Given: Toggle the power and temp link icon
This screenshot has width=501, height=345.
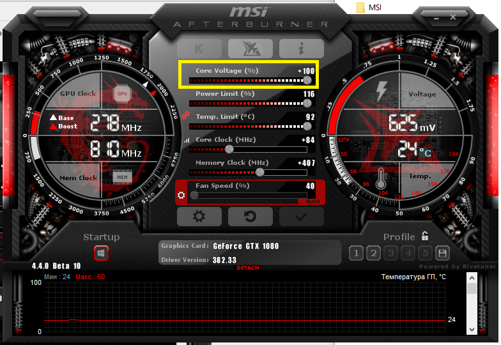Looking at the screenshot, I should [x=185, y=115].
